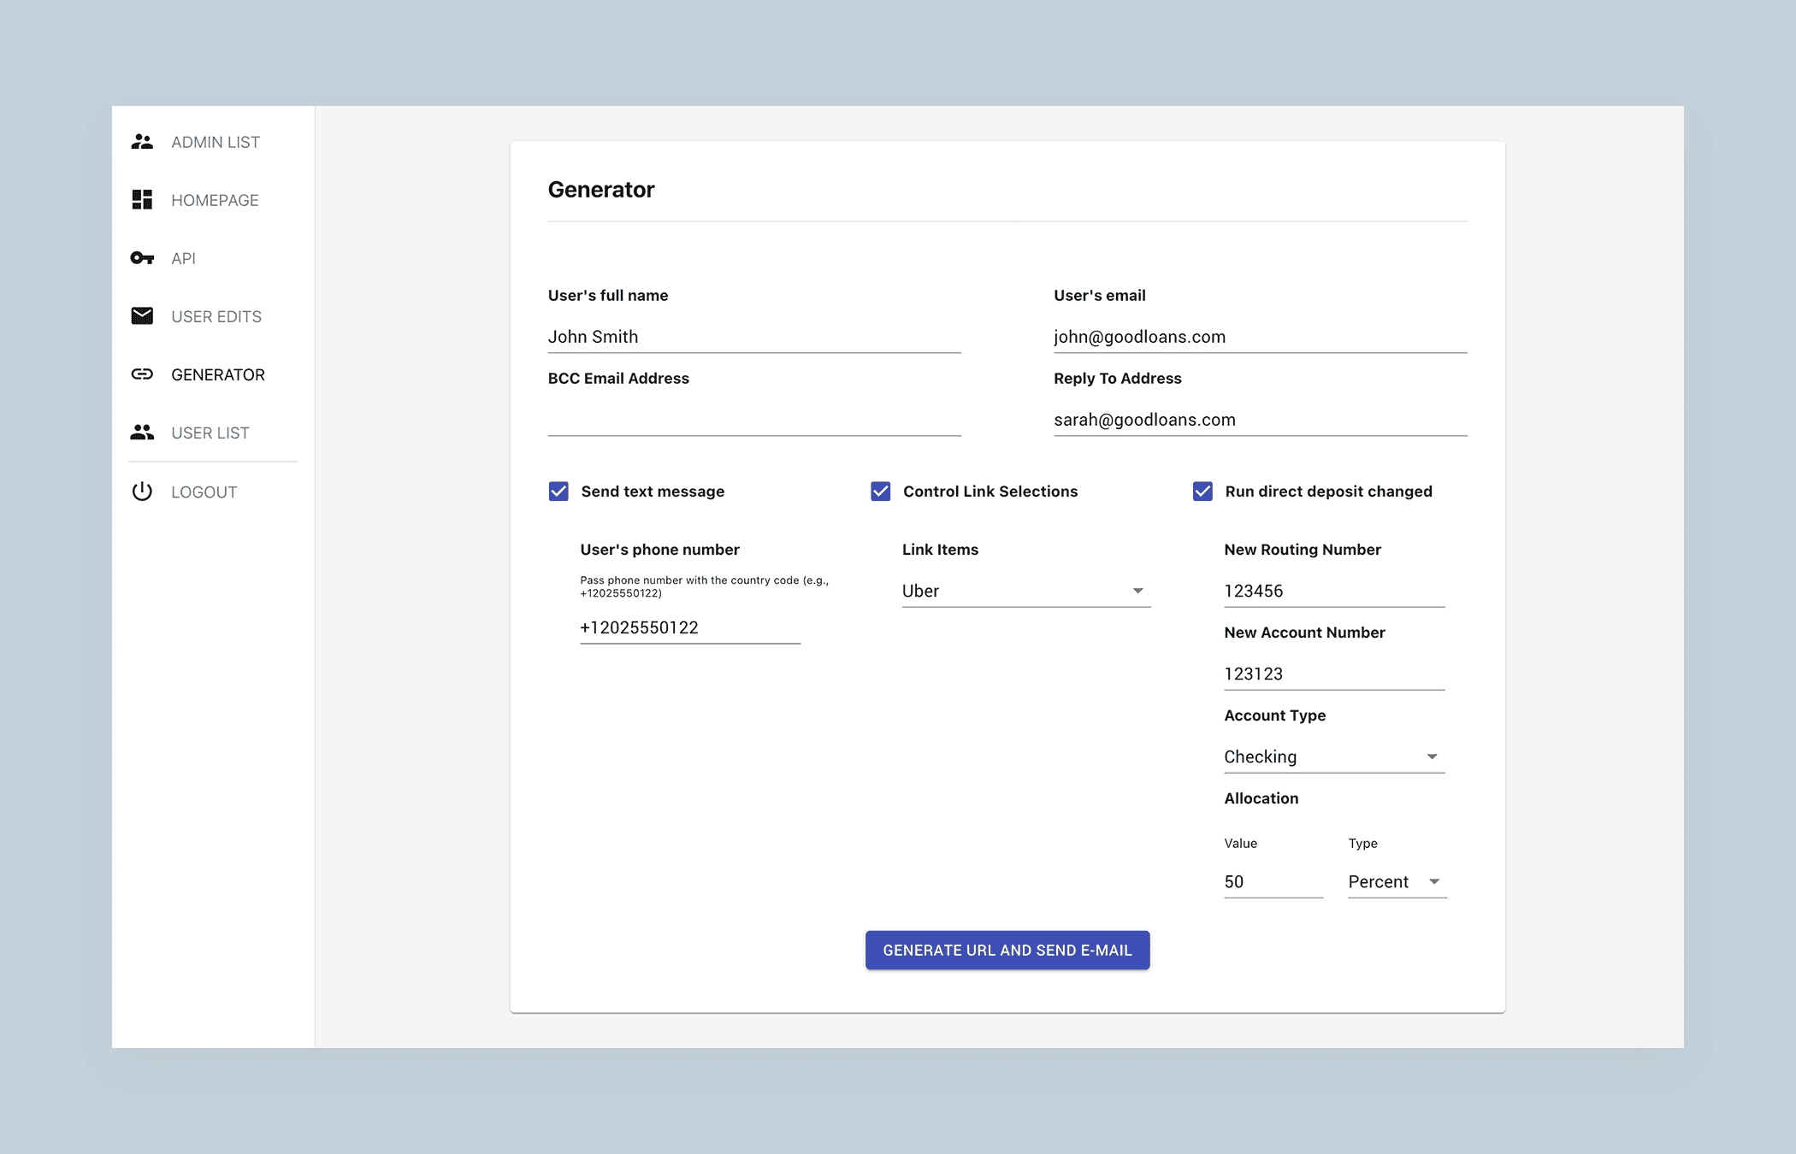Click the Admin List icon in sidebar
This screenshot has width=1796, height=1154.
tap(141, 141)
